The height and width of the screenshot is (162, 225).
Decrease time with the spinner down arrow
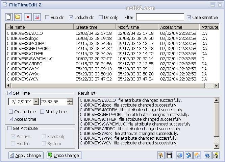coord(70,103)
